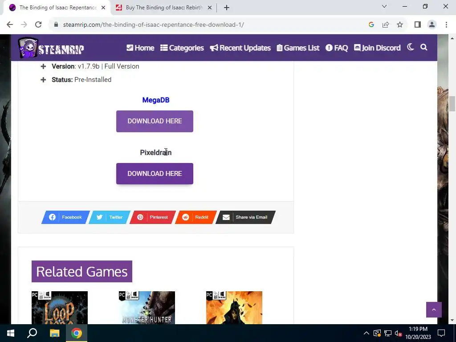Go to Recent Updates
This screenshot has height=342, width=456.
(x=240, y=48)
